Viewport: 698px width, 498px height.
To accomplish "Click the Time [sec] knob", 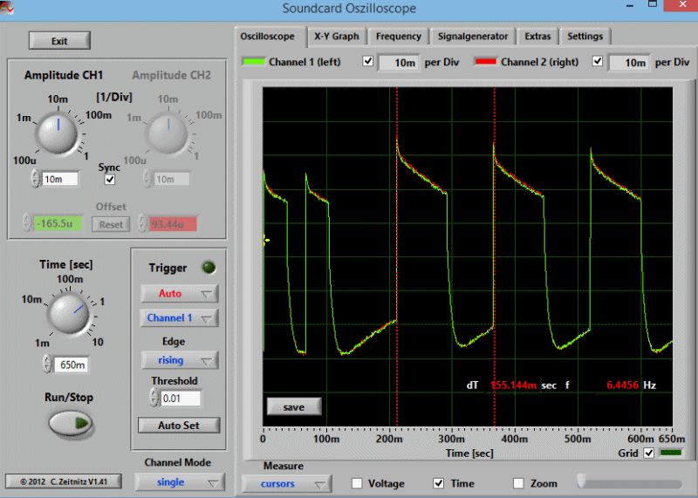I will (x=68, y=313).
